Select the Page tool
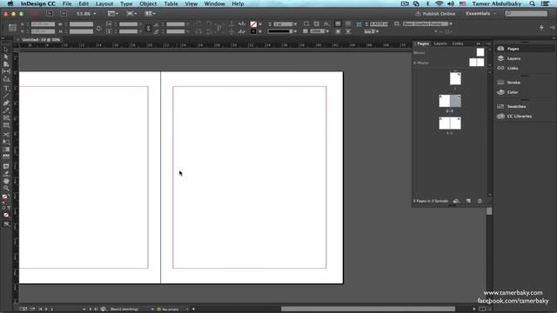This screenshot has width=557, height=313. [6, 64]
